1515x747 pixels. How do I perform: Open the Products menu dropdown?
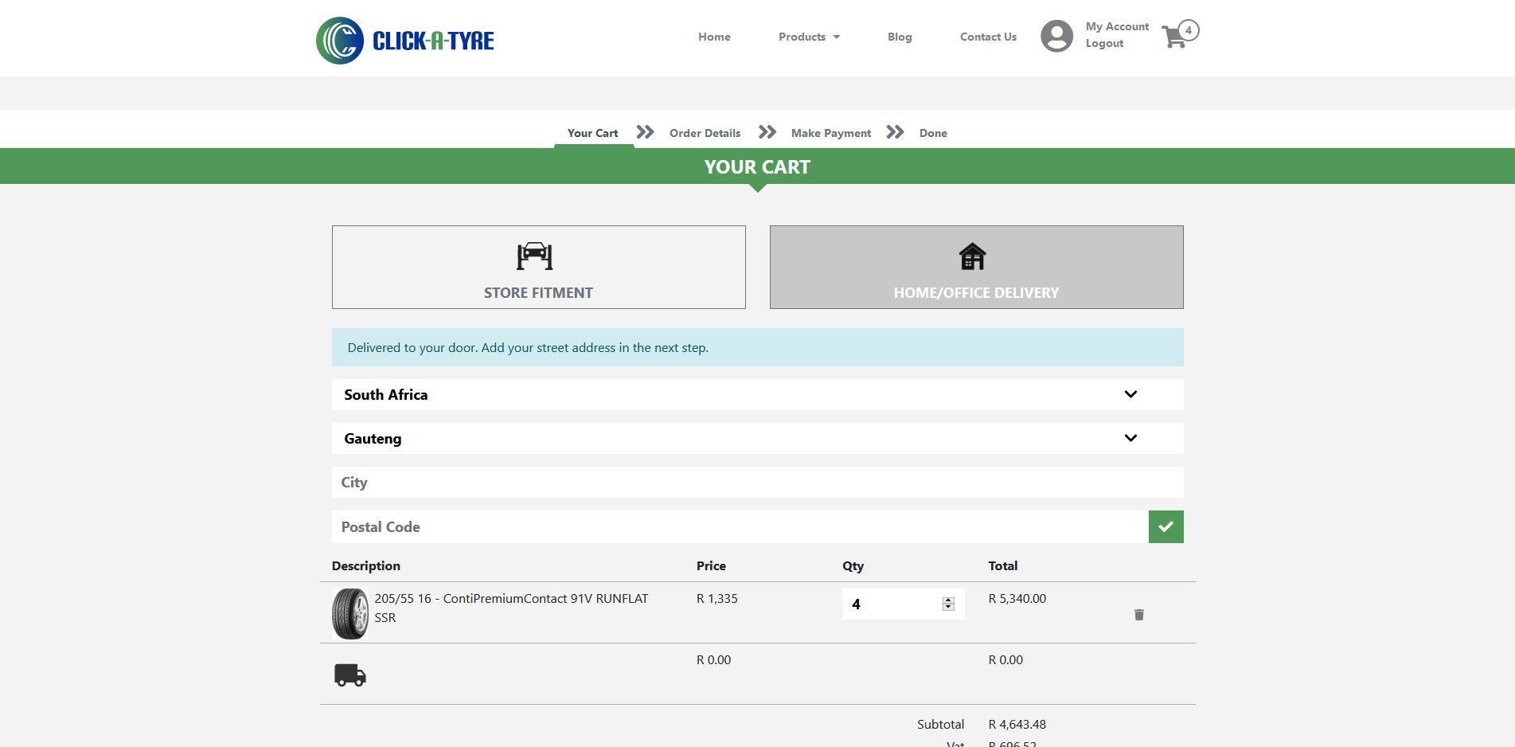(809, 37)
